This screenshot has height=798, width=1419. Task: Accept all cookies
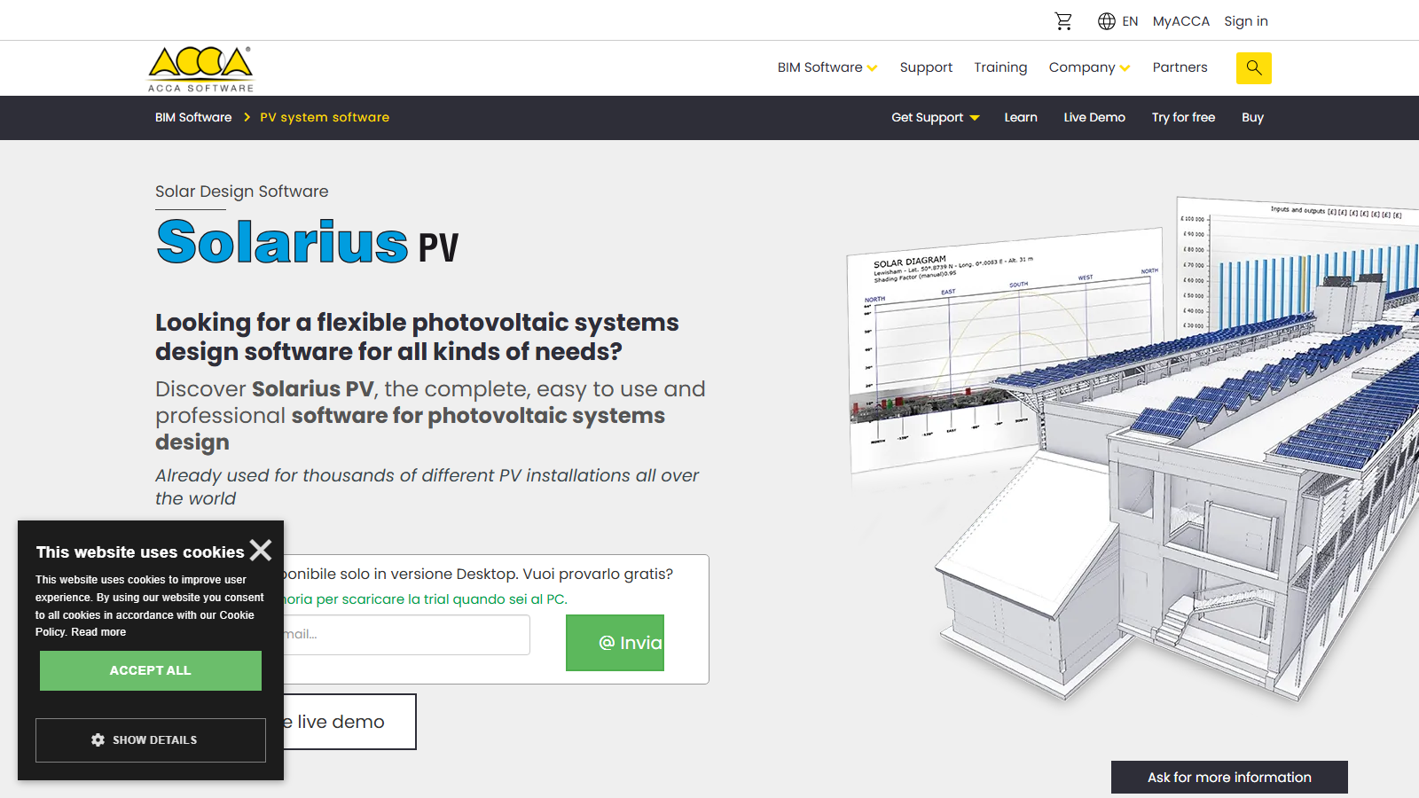coord(151,671)
